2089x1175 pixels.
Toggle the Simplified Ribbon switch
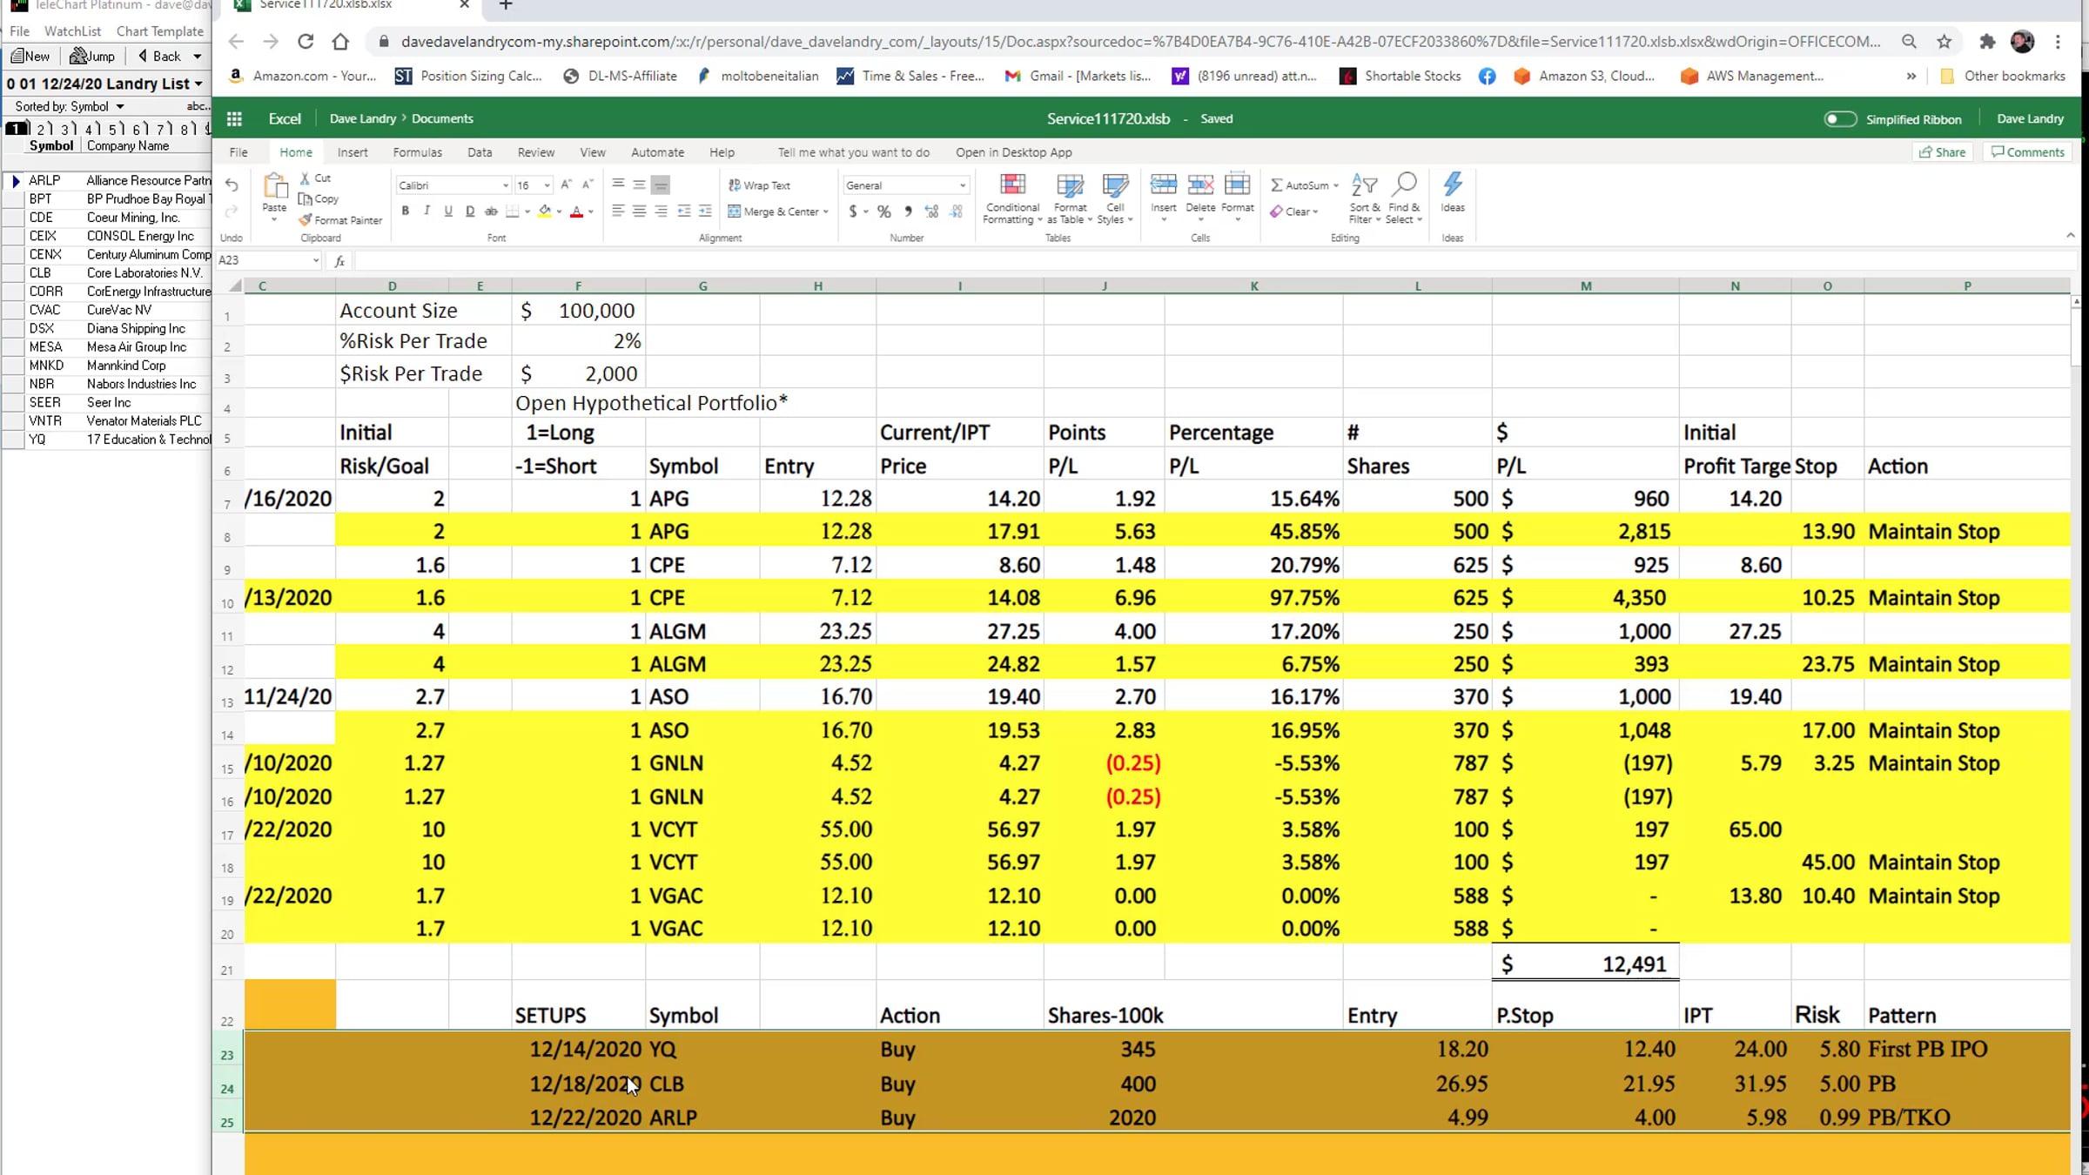(1839, 119)
